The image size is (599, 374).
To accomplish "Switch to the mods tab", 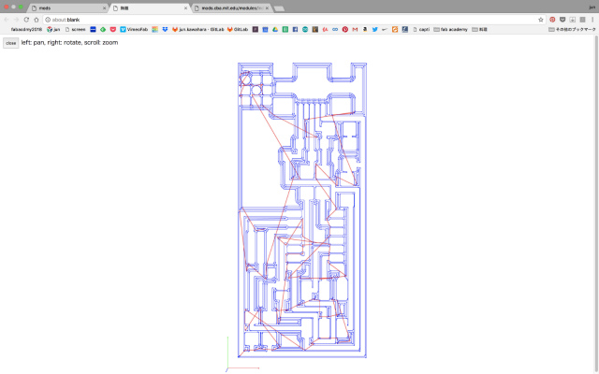I will pos(66,8).
